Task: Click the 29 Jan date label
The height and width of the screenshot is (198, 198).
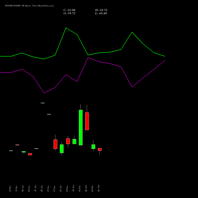Action: (67, 188)
